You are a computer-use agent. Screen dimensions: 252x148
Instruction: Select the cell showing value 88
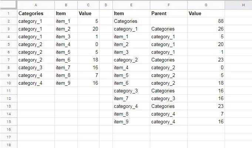pos(206,21)
